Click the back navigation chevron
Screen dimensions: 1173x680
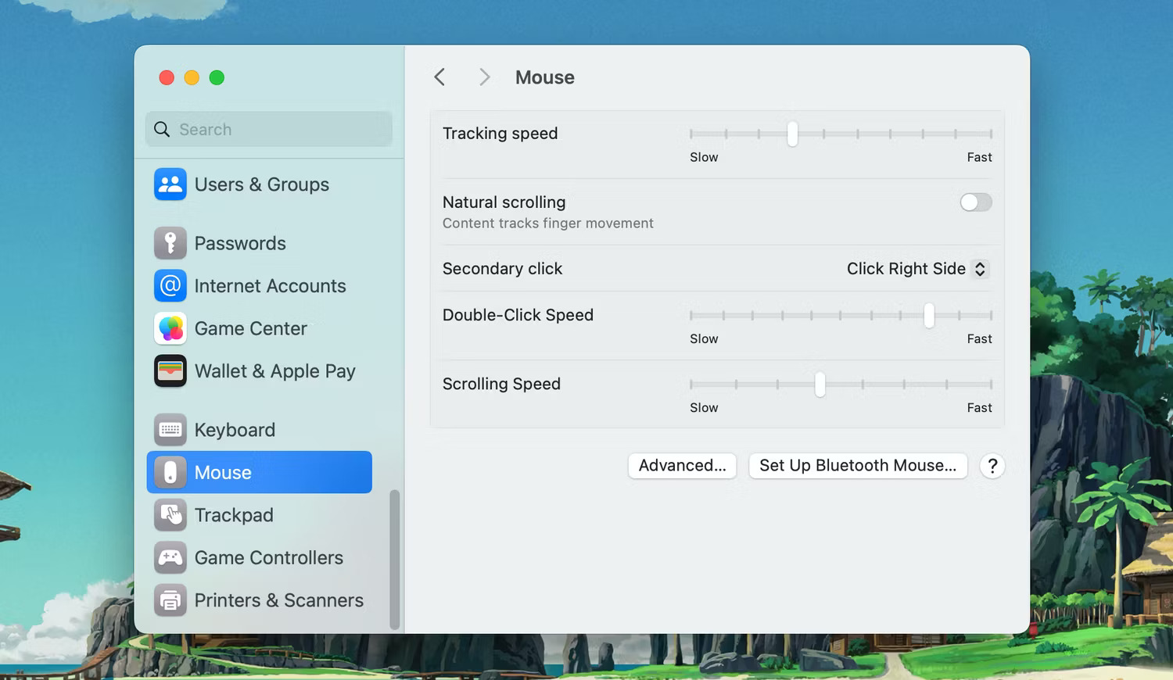pyautogui.click(x=439, y=77)
